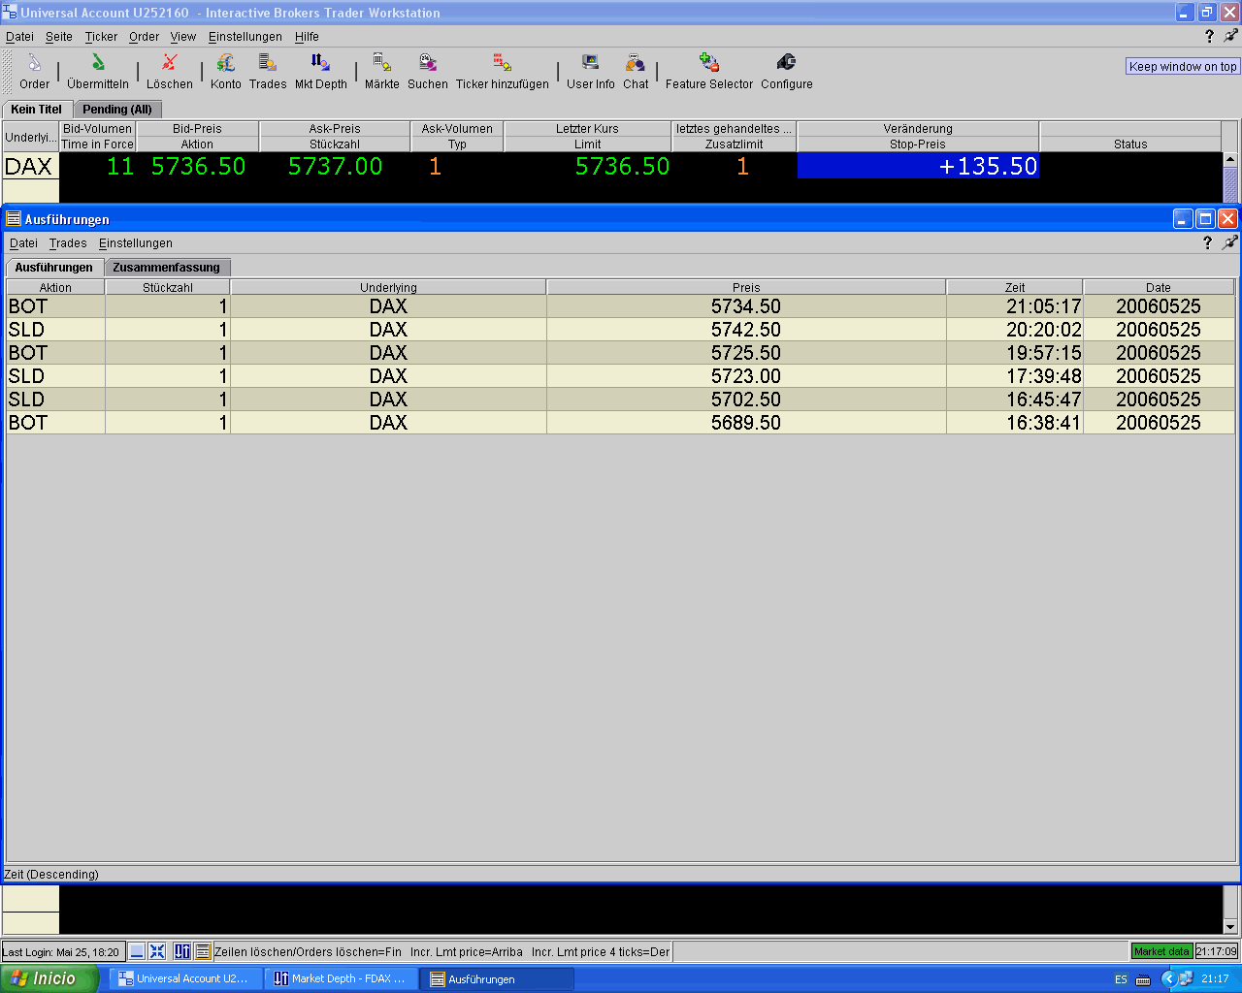This screenshot has width=1242, height=993.
Task: Click the Underlying column header in executions
Action: (x=388, y=287)
